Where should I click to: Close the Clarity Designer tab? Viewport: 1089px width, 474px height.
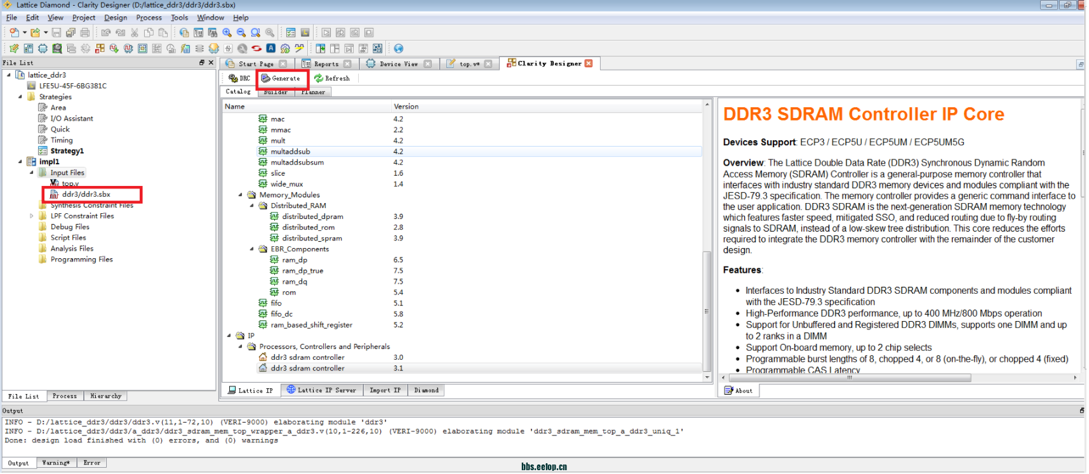[589, 63]
